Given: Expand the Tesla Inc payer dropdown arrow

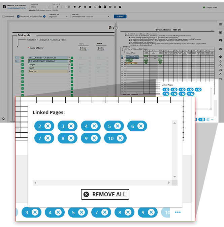Looking at the screenshot, I should click(x=69, y=71).
